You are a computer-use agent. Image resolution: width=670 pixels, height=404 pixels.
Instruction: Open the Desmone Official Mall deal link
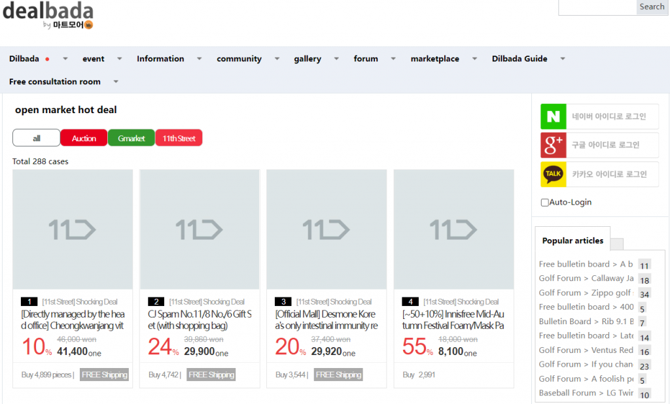[326, 320]
